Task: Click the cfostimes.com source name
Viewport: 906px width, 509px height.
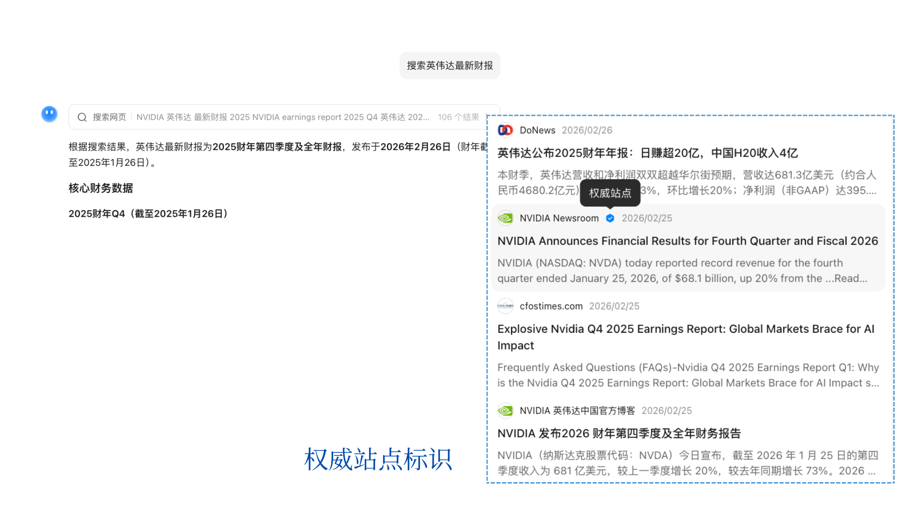Action: coord(551,306)
